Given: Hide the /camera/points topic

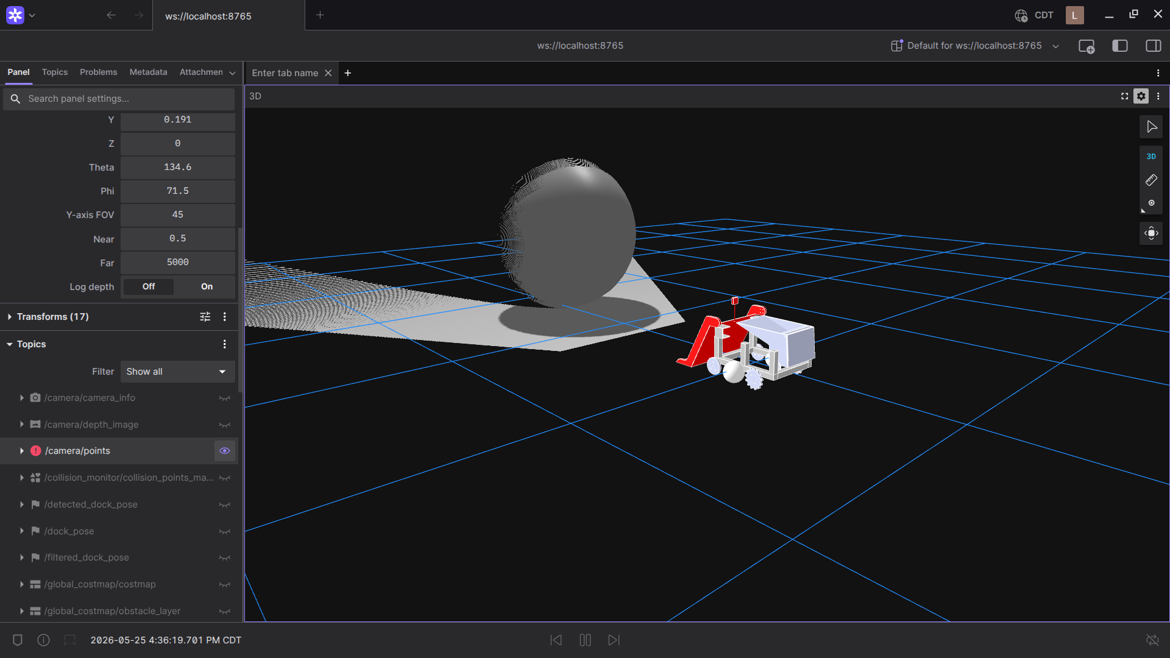Looking at the screenshot, I should (225, 451).
